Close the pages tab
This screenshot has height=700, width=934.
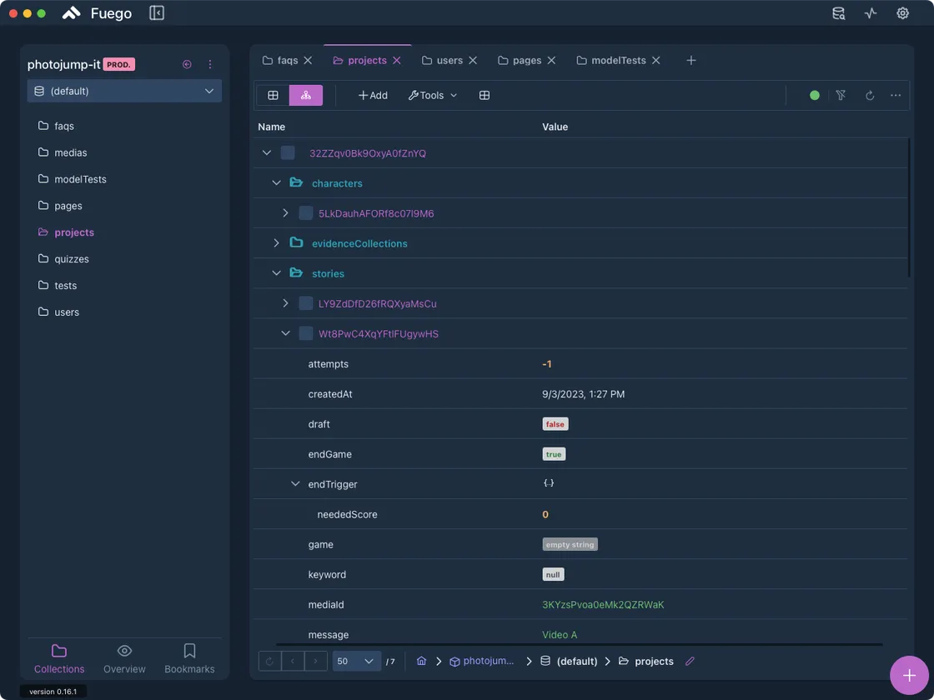551,60
